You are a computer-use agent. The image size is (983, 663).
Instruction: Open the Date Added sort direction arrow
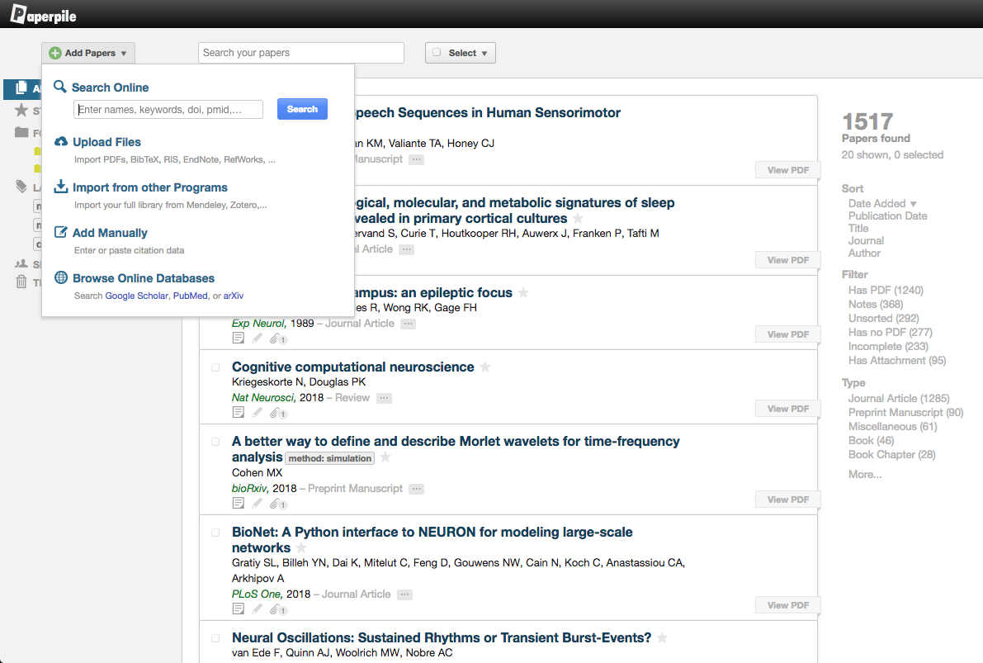914,204
